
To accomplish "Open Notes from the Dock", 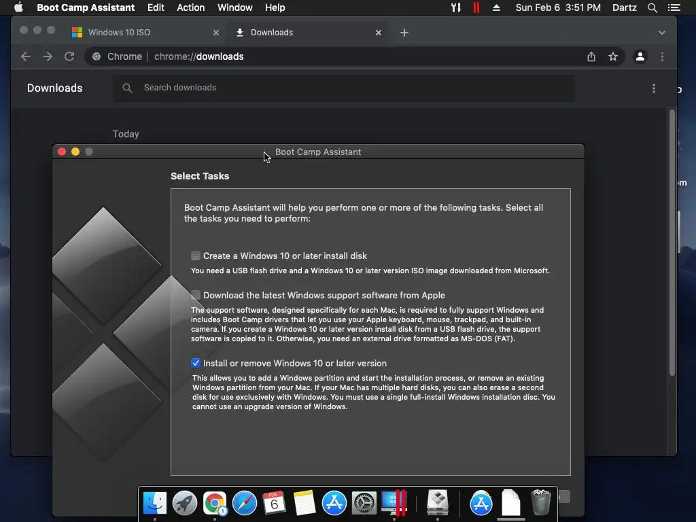I will point(304,503).
